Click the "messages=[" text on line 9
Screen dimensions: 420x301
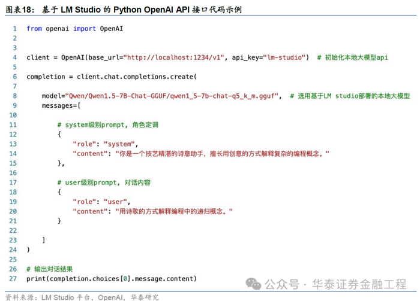(61, 105)
